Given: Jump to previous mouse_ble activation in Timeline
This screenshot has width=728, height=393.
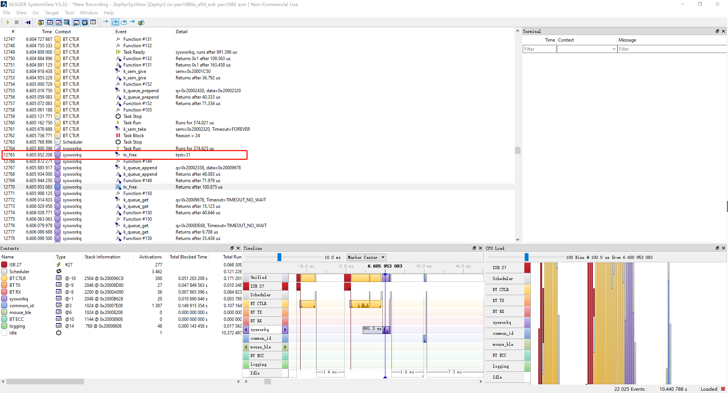Looking at the screenshot, I should coord(246,347).
